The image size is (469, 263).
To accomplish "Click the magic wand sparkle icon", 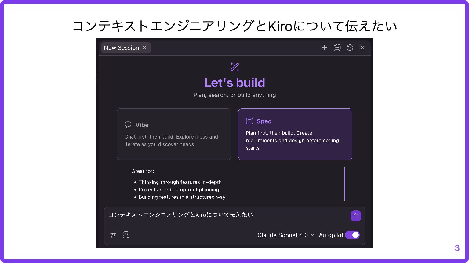I will pyautogui.click(x=234, y=67).
